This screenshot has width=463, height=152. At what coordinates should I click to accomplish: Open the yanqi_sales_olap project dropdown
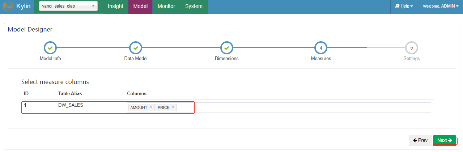pos(68,6)
